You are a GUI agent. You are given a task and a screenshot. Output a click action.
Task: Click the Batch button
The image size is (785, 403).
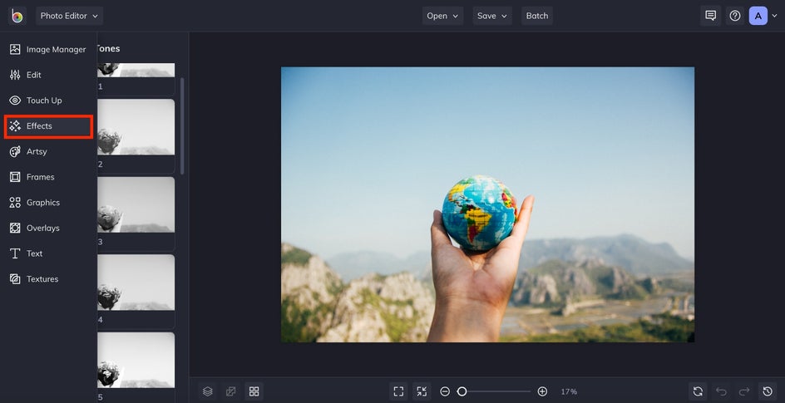click(537, 16)
